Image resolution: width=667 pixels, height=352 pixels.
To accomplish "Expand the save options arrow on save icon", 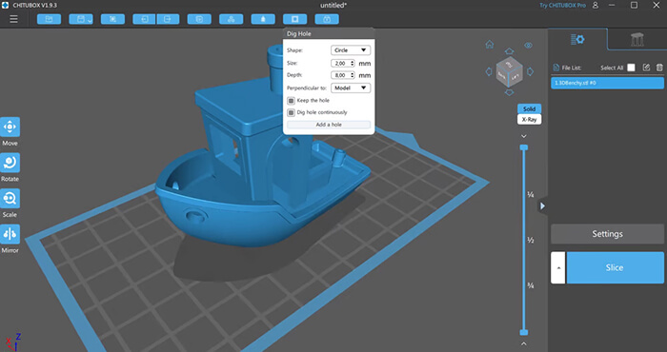I will 91,20.
